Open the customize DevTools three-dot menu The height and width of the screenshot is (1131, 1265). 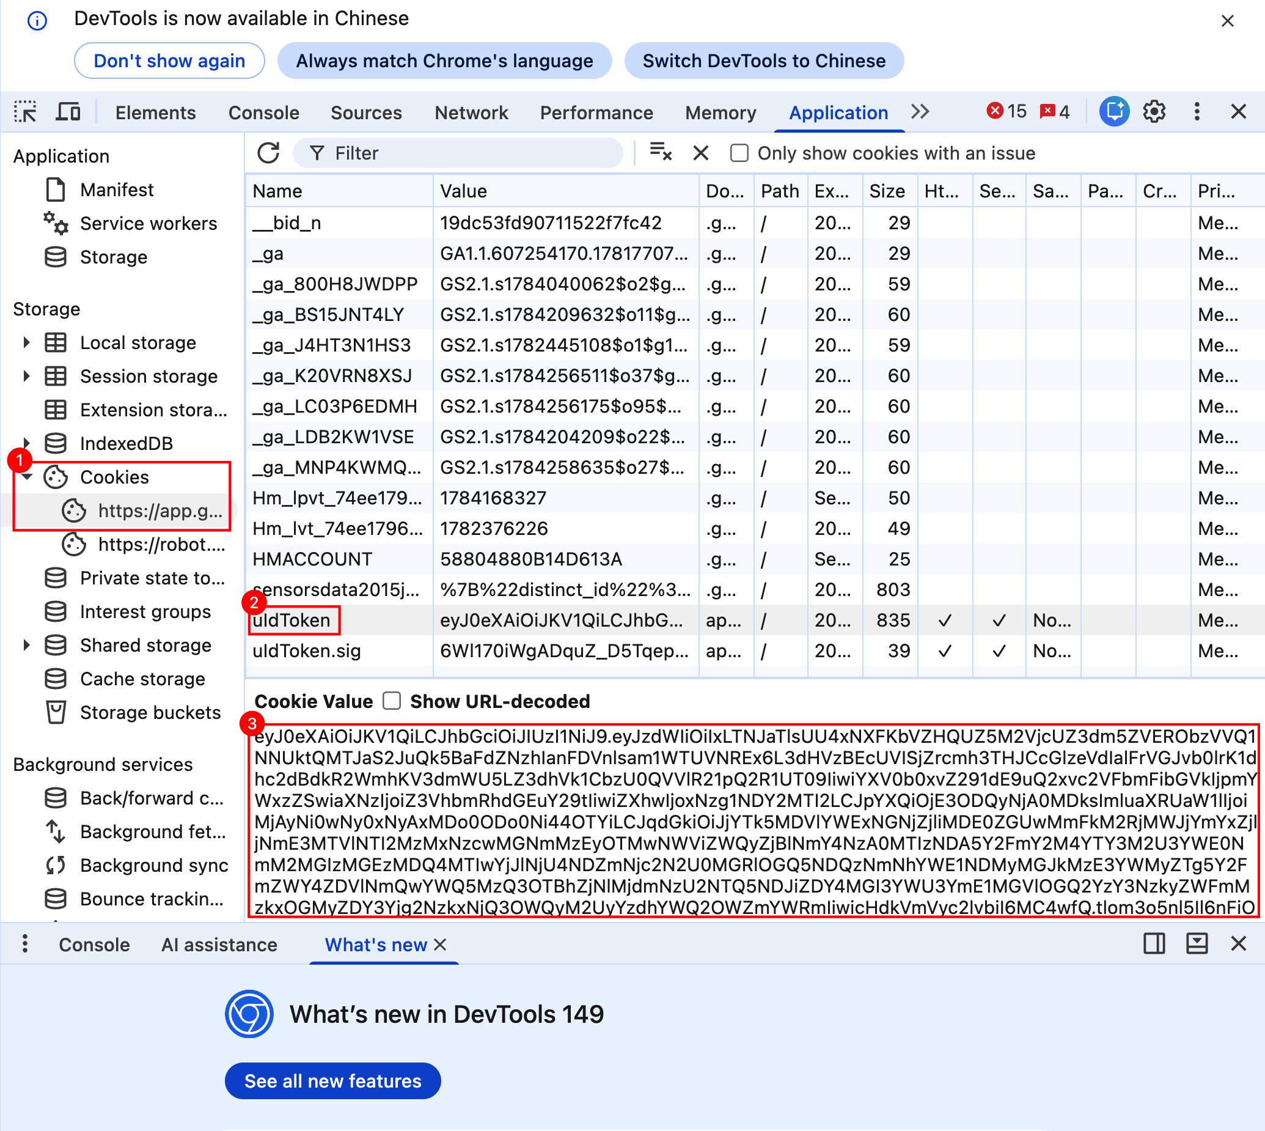tap(1197, 112)
